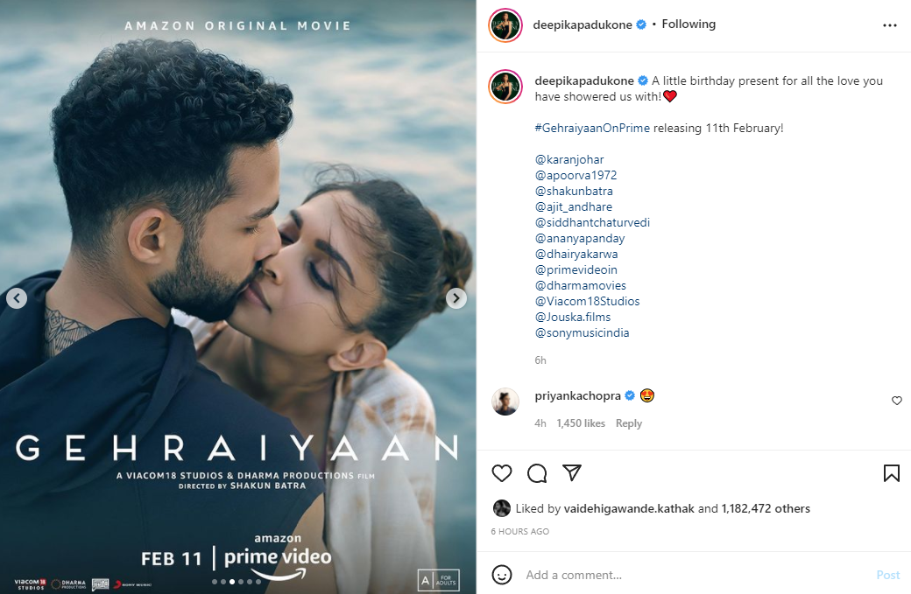
Task: Click the Following button to toggle follow
Action: pos(689,24)
